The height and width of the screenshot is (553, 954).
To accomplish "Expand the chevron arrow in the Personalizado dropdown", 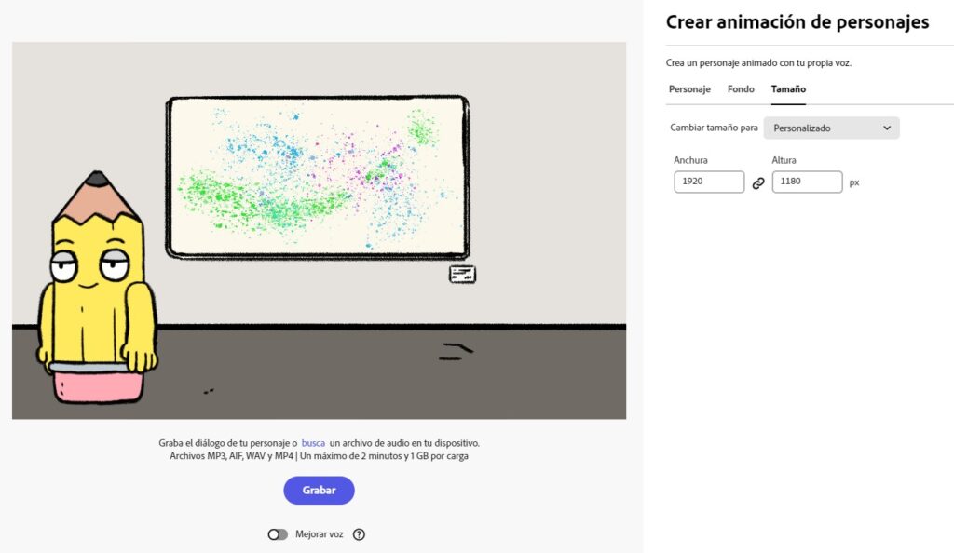I will (x=887, y=128).
